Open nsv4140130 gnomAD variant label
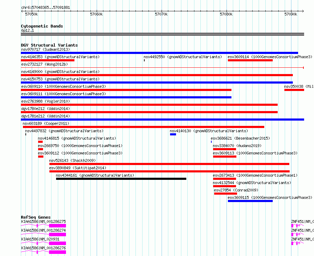The height and width of the screenshot is (256, 314). tap(209, 131)
